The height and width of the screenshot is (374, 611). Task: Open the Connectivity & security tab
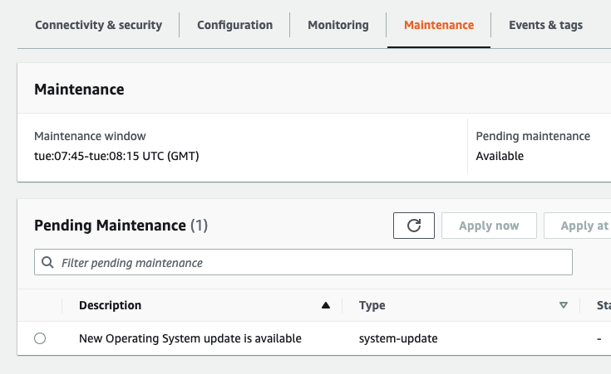pyautogui.click(x=98, y=25)
